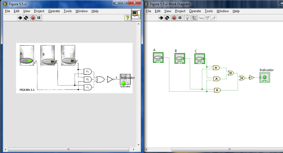The height and width of the screenshot is (153, 283).
Task: Select control A terminal in block diagram
Action: pos(158,58)
